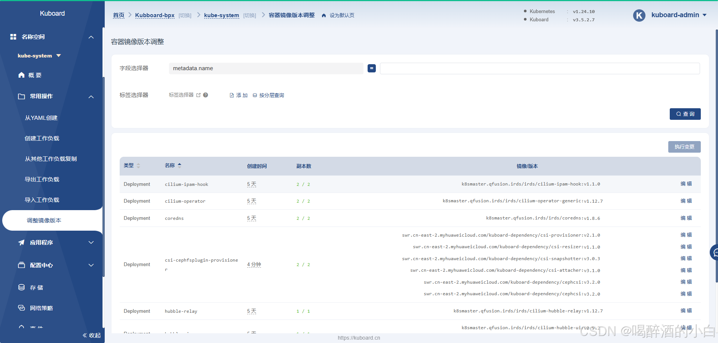Viewport: 718px width, 343px height.
Task: Click the field selector value input box
Action: click(x=539, y=68)
